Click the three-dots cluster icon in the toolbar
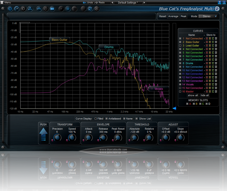This screenshot has height=191, width=227. click(30, 9)
